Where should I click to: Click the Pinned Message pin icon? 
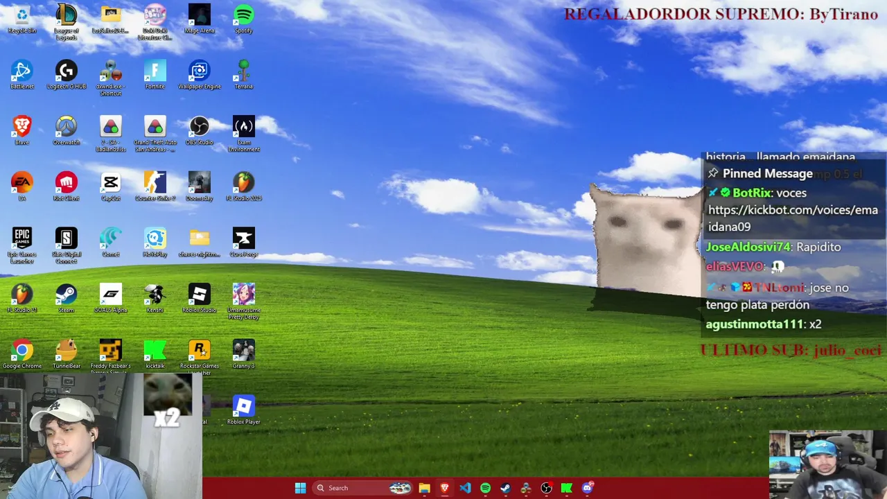(x=713, y=173)
